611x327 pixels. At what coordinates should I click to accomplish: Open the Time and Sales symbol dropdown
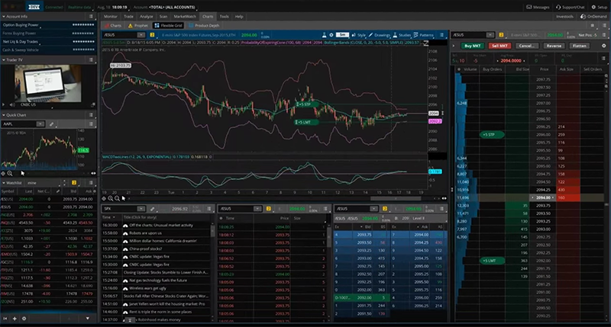(x=257, y=209)
